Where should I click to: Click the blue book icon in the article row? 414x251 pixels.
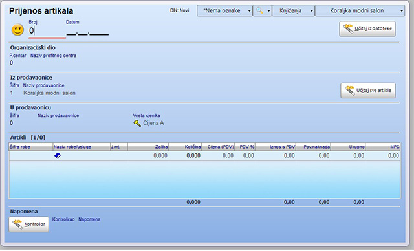point(58,156)
